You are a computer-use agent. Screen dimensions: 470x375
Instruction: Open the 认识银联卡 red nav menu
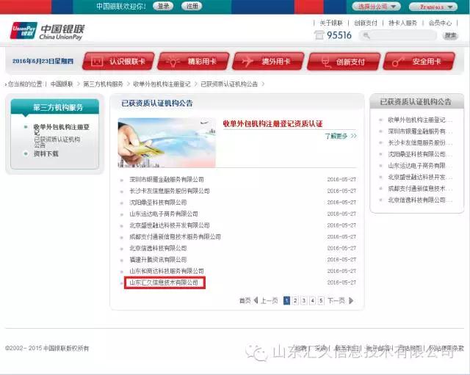(x=118, y=62)
